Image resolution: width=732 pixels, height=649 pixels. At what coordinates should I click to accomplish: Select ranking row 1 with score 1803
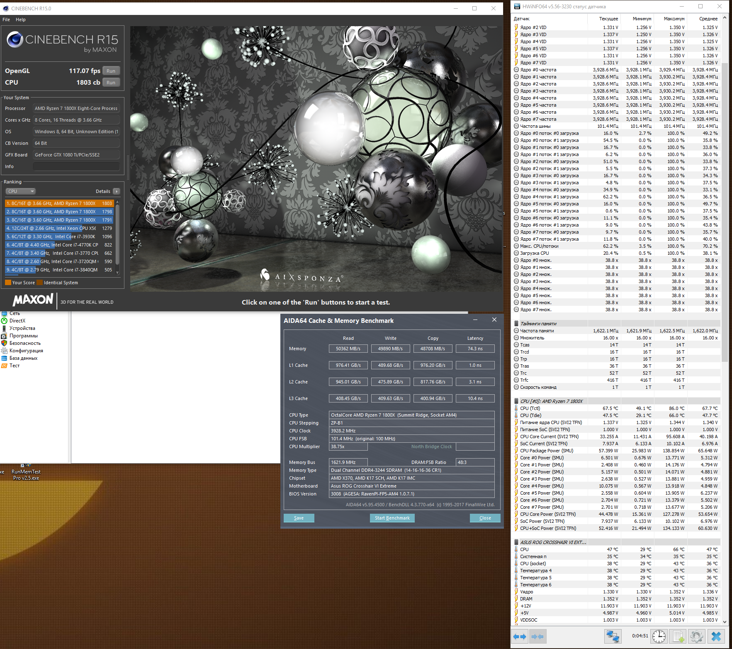[x=59, y=203]
